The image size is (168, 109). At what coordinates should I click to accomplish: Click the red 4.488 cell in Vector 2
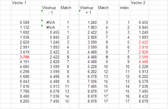(x=139, y=62)
